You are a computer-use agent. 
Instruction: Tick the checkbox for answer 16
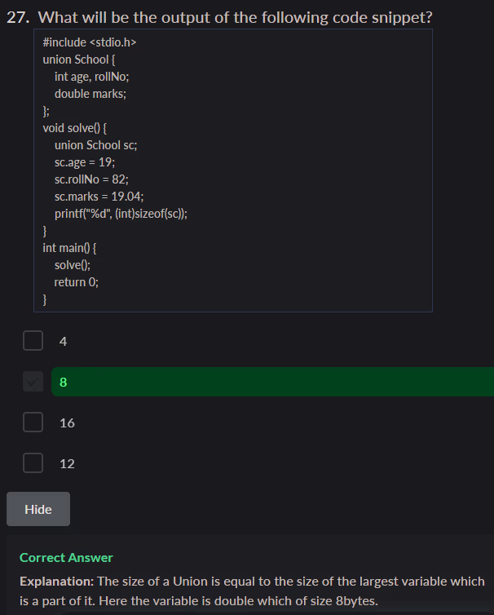(33, 422)
